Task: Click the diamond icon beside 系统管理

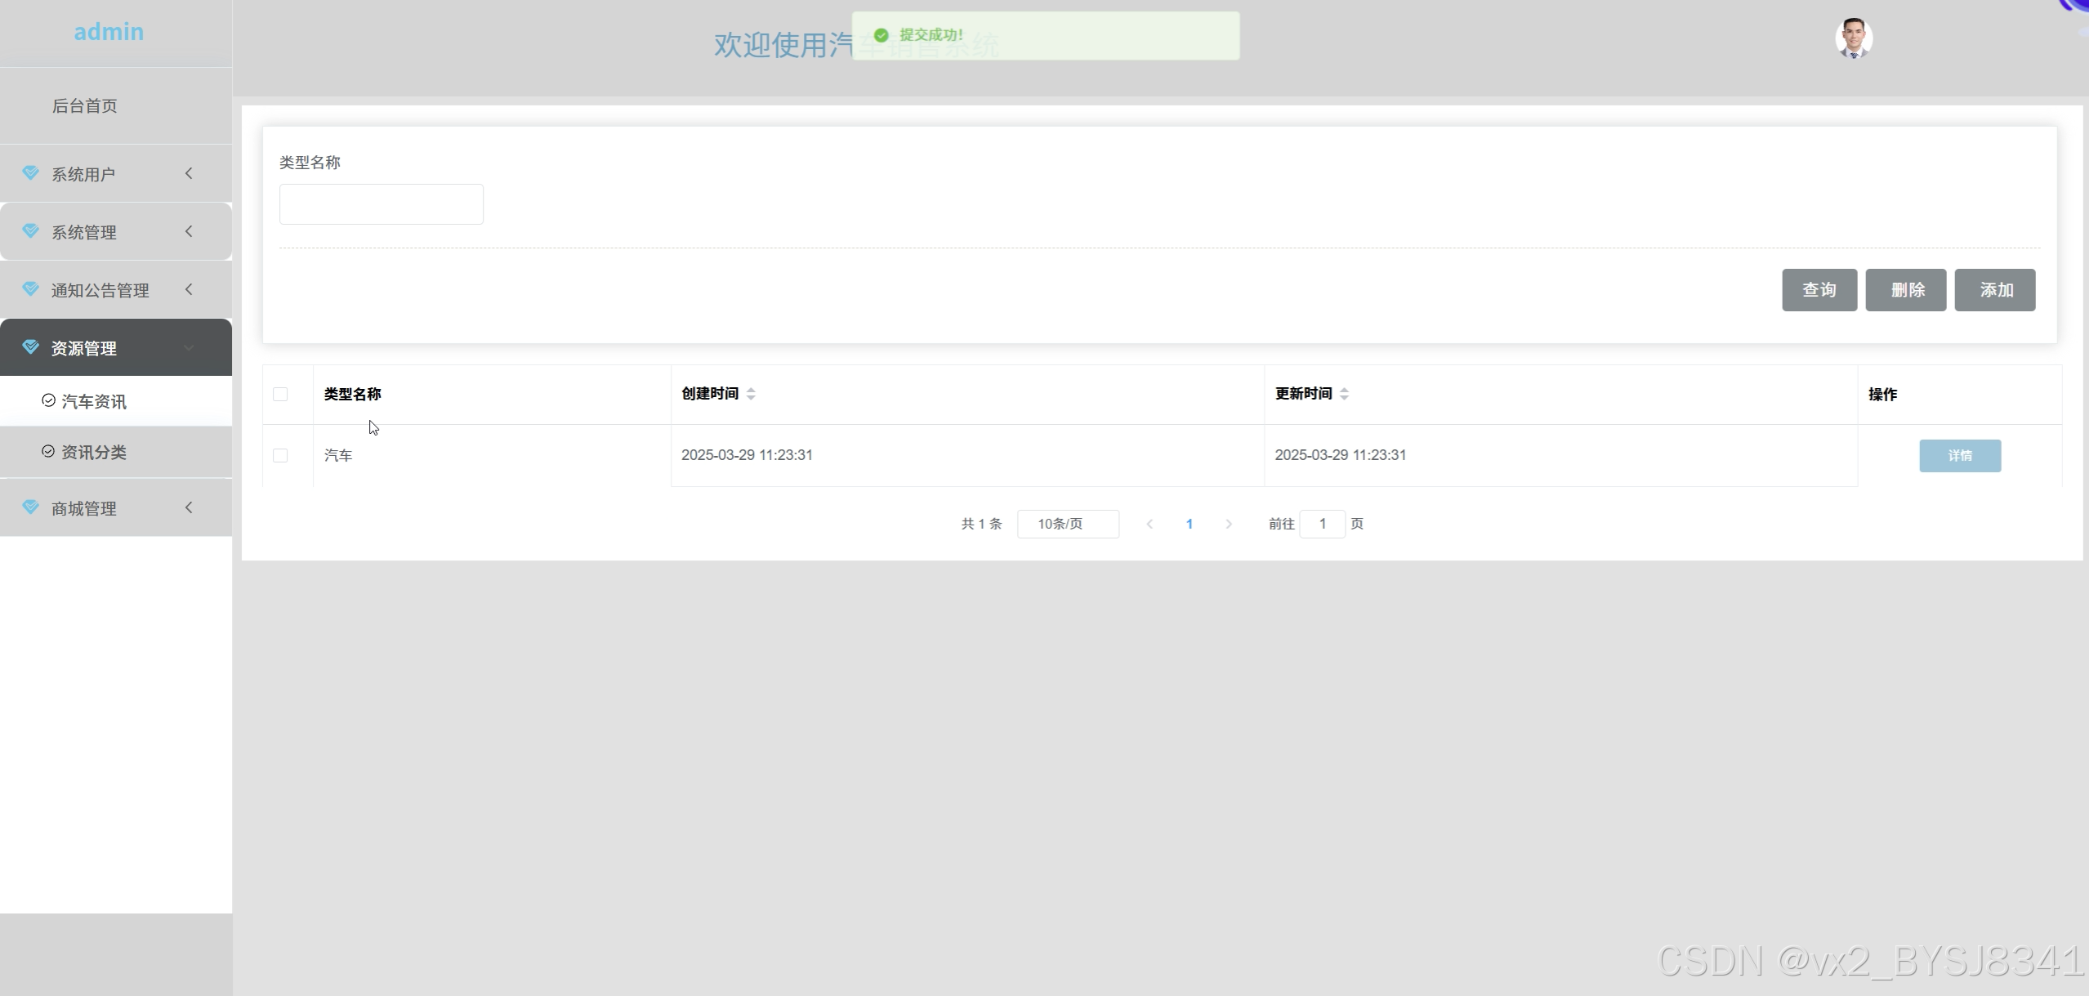Action: [31, 231]
